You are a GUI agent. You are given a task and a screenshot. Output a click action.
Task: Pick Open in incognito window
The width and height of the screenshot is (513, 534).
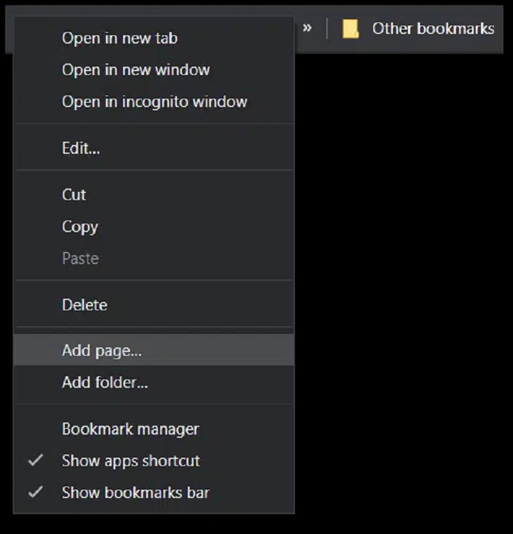click(154, 102)
